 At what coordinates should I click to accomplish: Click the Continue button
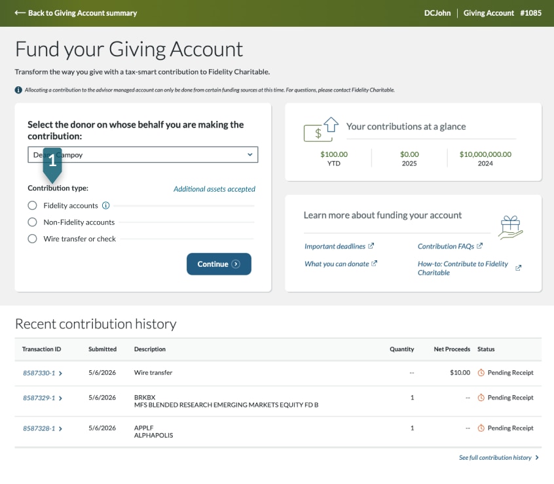219,264
